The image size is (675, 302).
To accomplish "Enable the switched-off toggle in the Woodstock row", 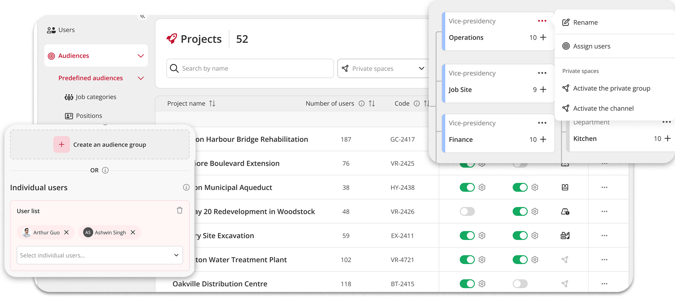I will click(x=467, y=211).
